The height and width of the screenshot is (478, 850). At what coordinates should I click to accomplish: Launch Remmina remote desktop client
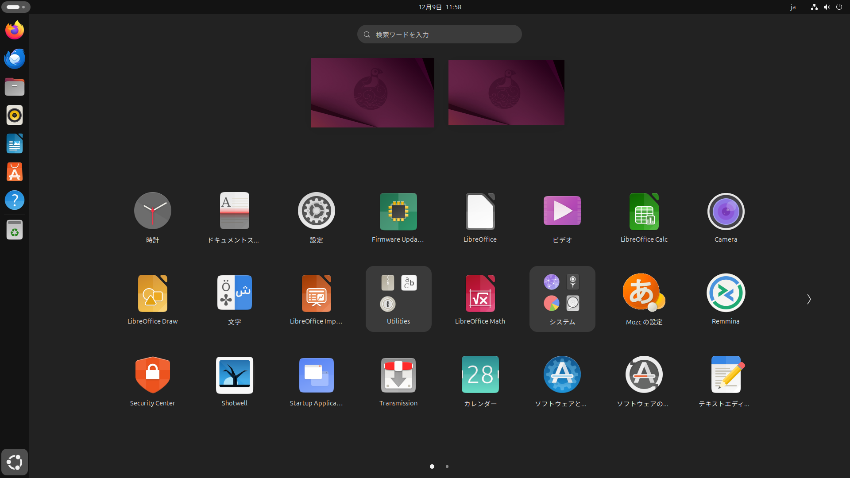pyautogui.click(x=725, y=293)
